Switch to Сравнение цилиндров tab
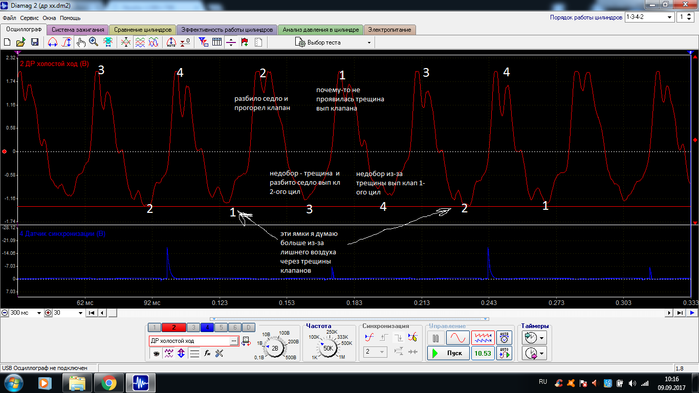Viewport: 699px width, 393px height. 143,30
